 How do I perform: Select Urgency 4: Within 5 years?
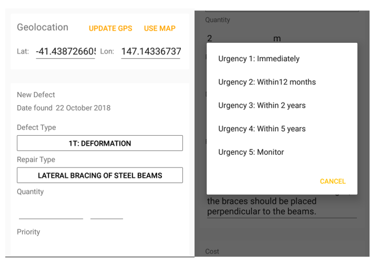pyautogui.click(x=262, y=128)
